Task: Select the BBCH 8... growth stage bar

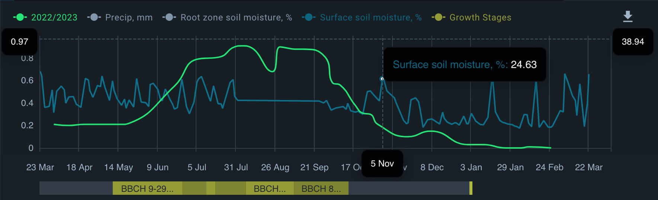Action: pyautogui.click(x=321, y=188)
